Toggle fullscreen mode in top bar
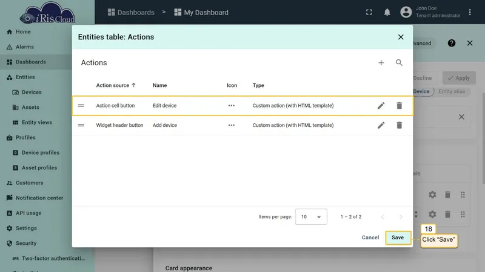This screenshot has width=485, height=272. [x=369, y=12]
